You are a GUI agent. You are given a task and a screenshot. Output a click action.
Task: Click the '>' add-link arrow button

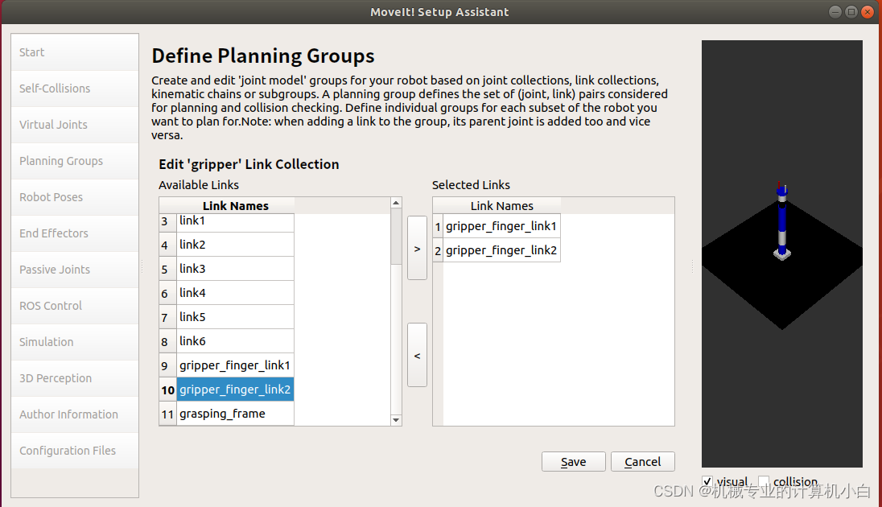tap(417, 248)
